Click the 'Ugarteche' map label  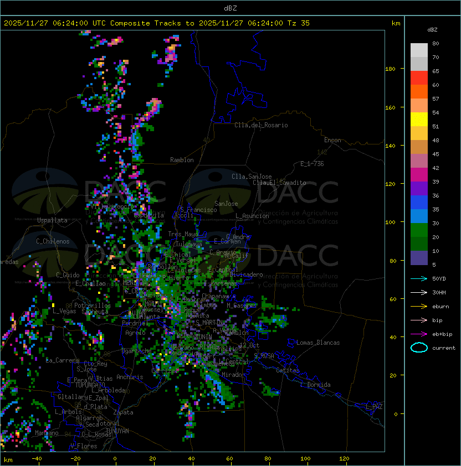click(136, 351)
